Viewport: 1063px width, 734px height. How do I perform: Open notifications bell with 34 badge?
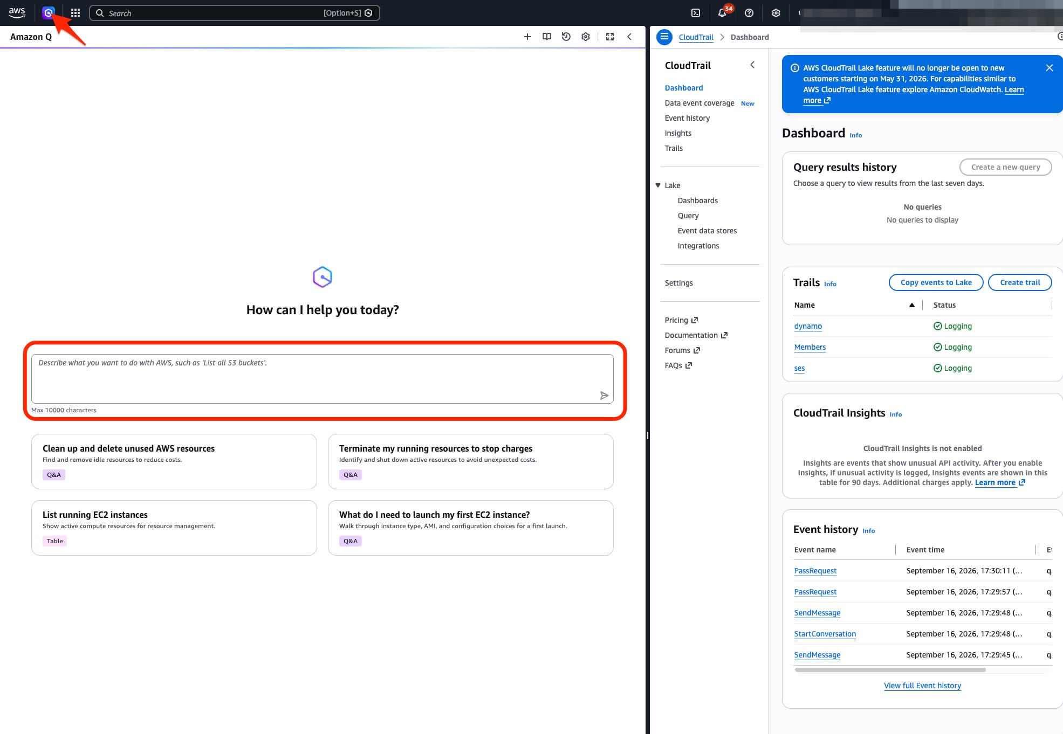pos(722,13)
